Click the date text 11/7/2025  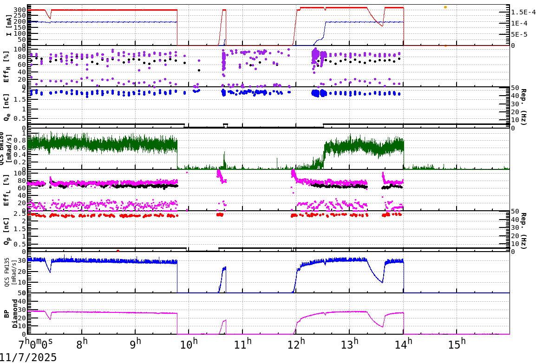pos(28,357)
